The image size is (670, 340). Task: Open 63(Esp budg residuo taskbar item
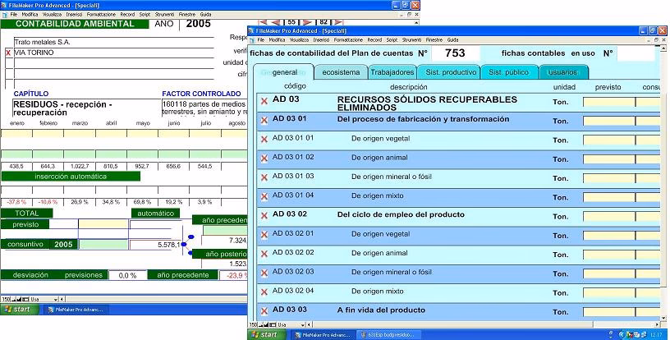pyautogui.click(x=389, y=335)
